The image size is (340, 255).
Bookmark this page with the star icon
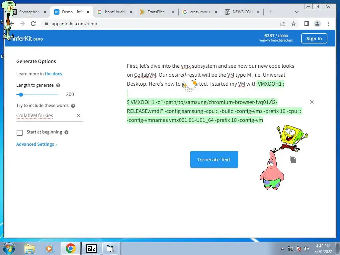pyautogui.click(x=294, y=24)
